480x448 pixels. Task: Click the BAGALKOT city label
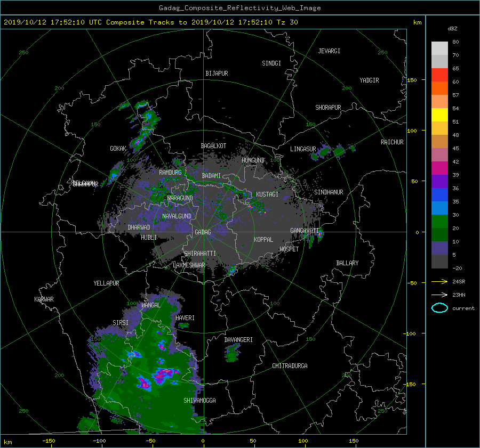(213, 146)
